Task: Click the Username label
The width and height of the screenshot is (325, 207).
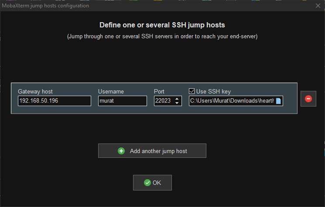Action: click(x=111, y=91)
